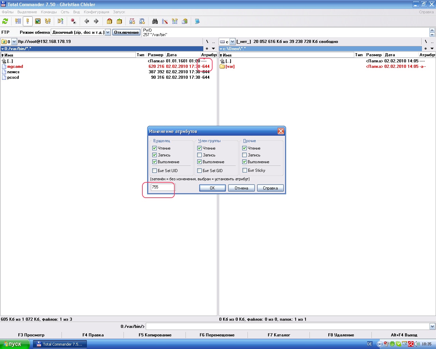
Task: Click the pack files archive icon
Action: pos(109,21)
